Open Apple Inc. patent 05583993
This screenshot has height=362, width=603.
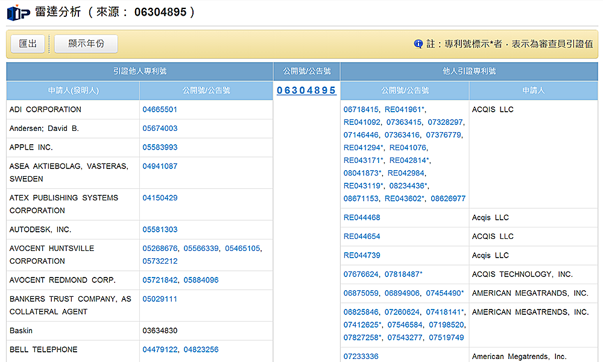click(x=160, y=147)
